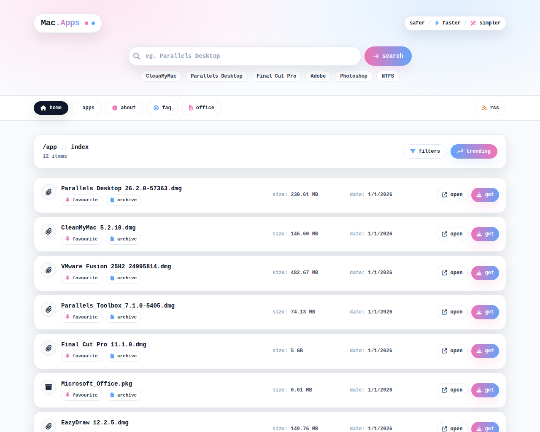Select the pink dot next to the Mac.Apps logo
The height and width of the screenshot is (432, 540).
[86, 23]
